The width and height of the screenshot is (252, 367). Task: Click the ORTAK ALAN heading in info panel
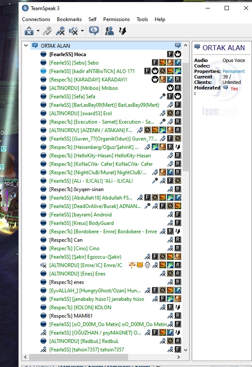[223, 48]
